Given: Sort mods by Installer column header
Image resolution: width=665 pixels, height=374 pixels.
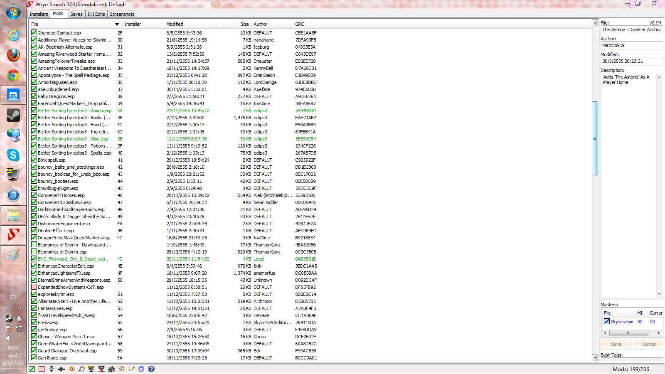Looking at the screenshot, I should tap(143, 24).
